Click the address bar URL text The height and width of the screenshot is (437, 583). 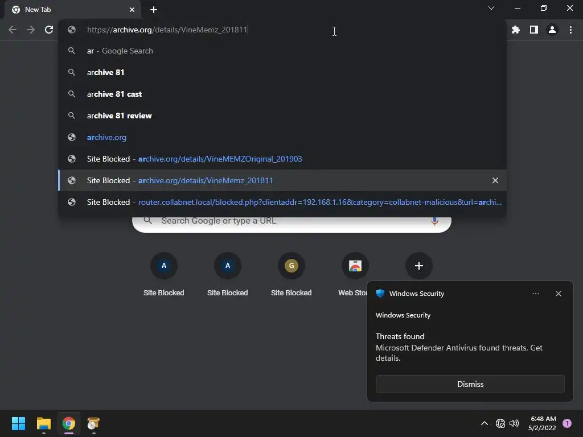[167, 30]
